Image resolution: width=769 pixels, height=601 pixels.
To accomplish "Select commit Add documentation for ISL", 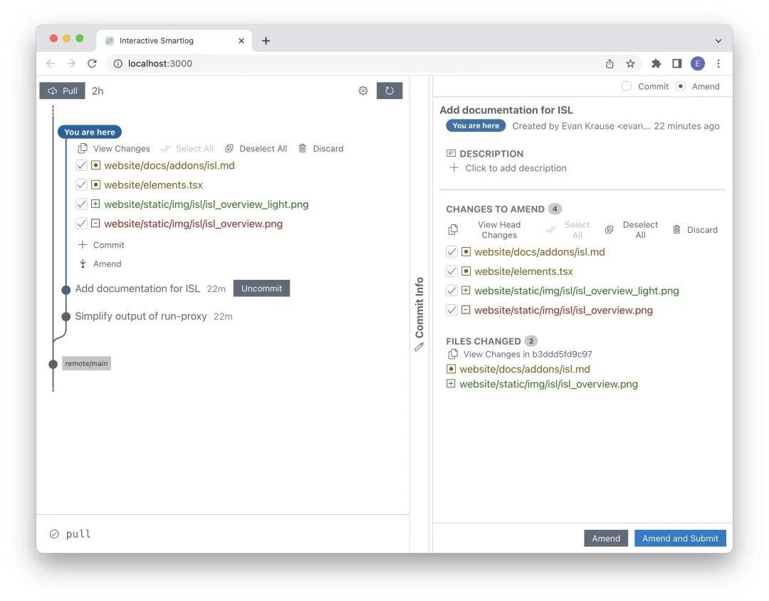I will (137, 288).
